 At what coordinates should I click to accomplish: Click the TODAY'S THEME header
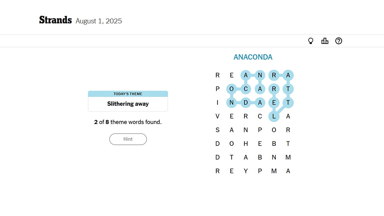[x=128, y=94]
